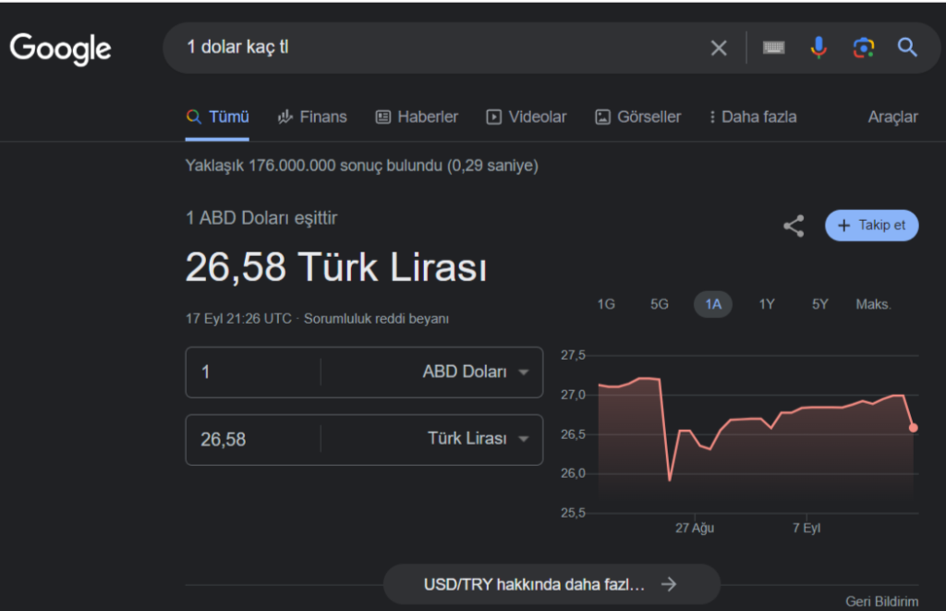The width and height of the screenshot is (946, 611).
Task: Select 1Y chart range
Action: [x=766, y=304]
